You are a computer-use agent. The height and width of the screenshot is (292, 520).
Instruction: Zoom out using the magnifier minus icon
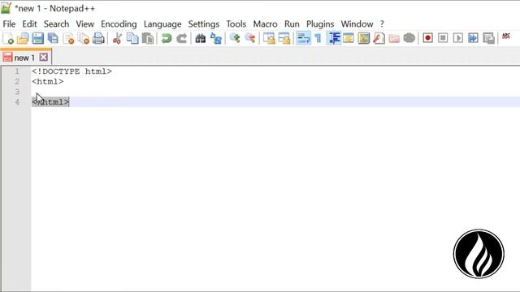click(250, 38)
